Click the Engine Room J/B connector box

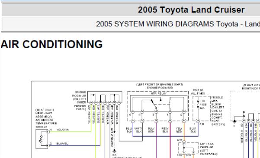[x=105, y=97]
